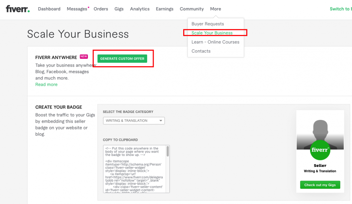Image resolution: width=352 pixels, height=204 pixels.
Task: Choose Learn - Online Courses menu entry
Action: click(215, 42)
